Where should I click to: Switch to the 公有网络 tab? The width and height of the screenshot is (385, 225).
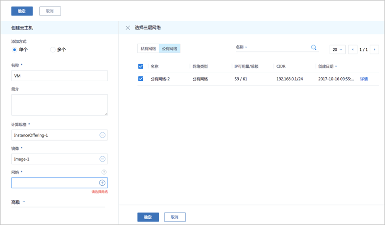pyautogui.click(x=169, y=49)
